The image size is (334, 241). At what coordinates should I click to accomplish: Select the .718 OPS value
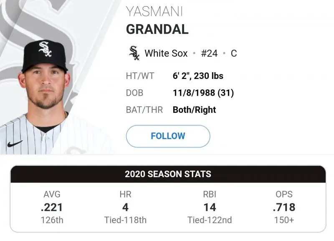point(284,207)
